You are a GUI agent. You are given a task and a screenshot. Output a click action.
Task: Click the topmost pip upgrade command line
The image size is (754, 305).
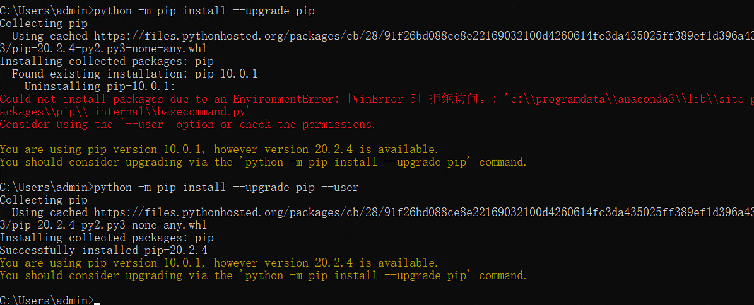point(204,11)
